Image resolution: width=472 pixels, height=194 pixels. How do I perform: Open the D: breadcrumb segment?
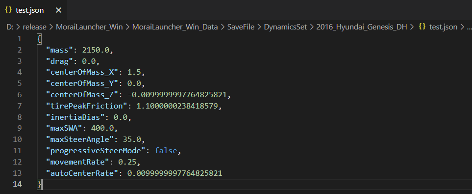[x=10, y=27]
